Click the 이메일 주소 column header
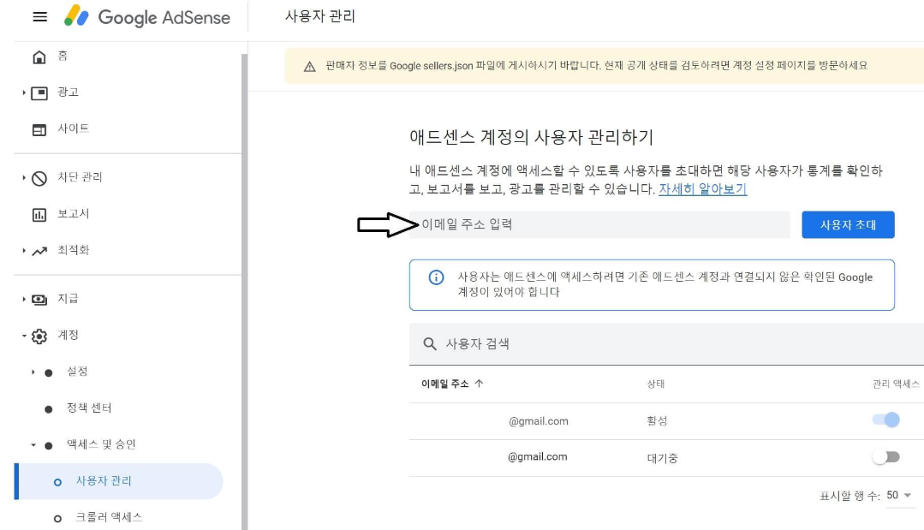This screenshot has width=924, height=530. coord(445,384)
